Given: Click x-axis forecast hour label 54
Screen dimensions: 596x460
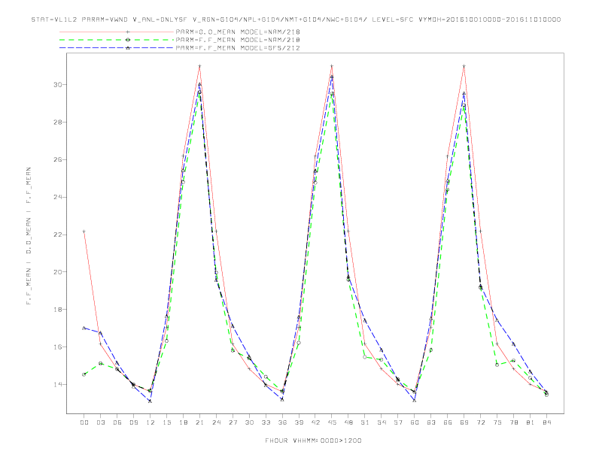Looking at the screenshot, I should coord(382,422).
